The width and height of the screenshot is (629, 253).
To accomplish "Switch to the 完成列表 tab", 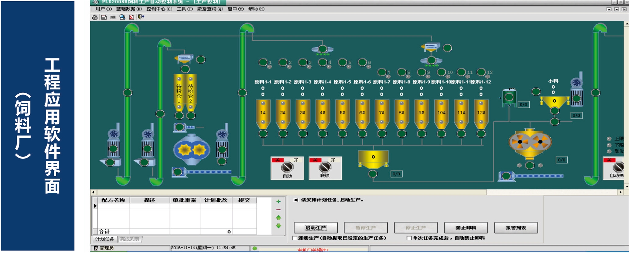I will pos(130,239).
